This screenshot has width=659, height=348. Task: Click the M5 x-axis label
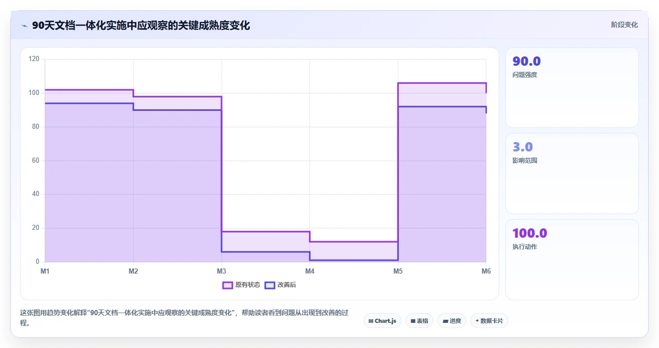pyautogui.click(x=398, y=271)
